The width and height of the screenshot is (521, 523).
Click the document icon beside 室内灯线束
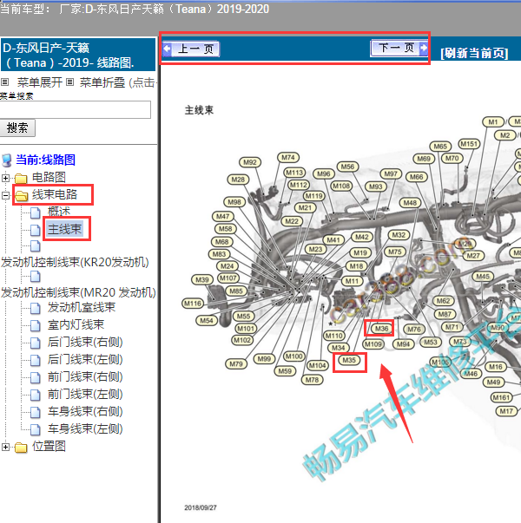pyautogui.click(x=36, y=325)
